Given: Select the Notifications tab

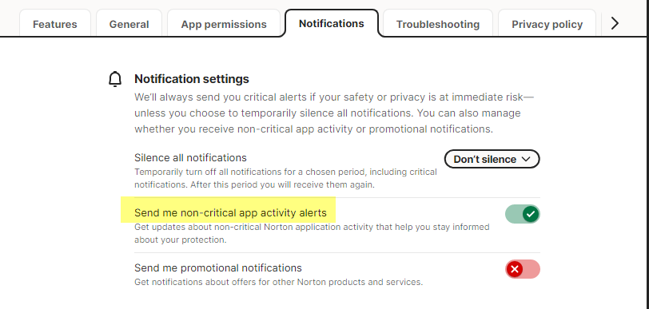Looking at the screenshot, I should coord(332,23).
